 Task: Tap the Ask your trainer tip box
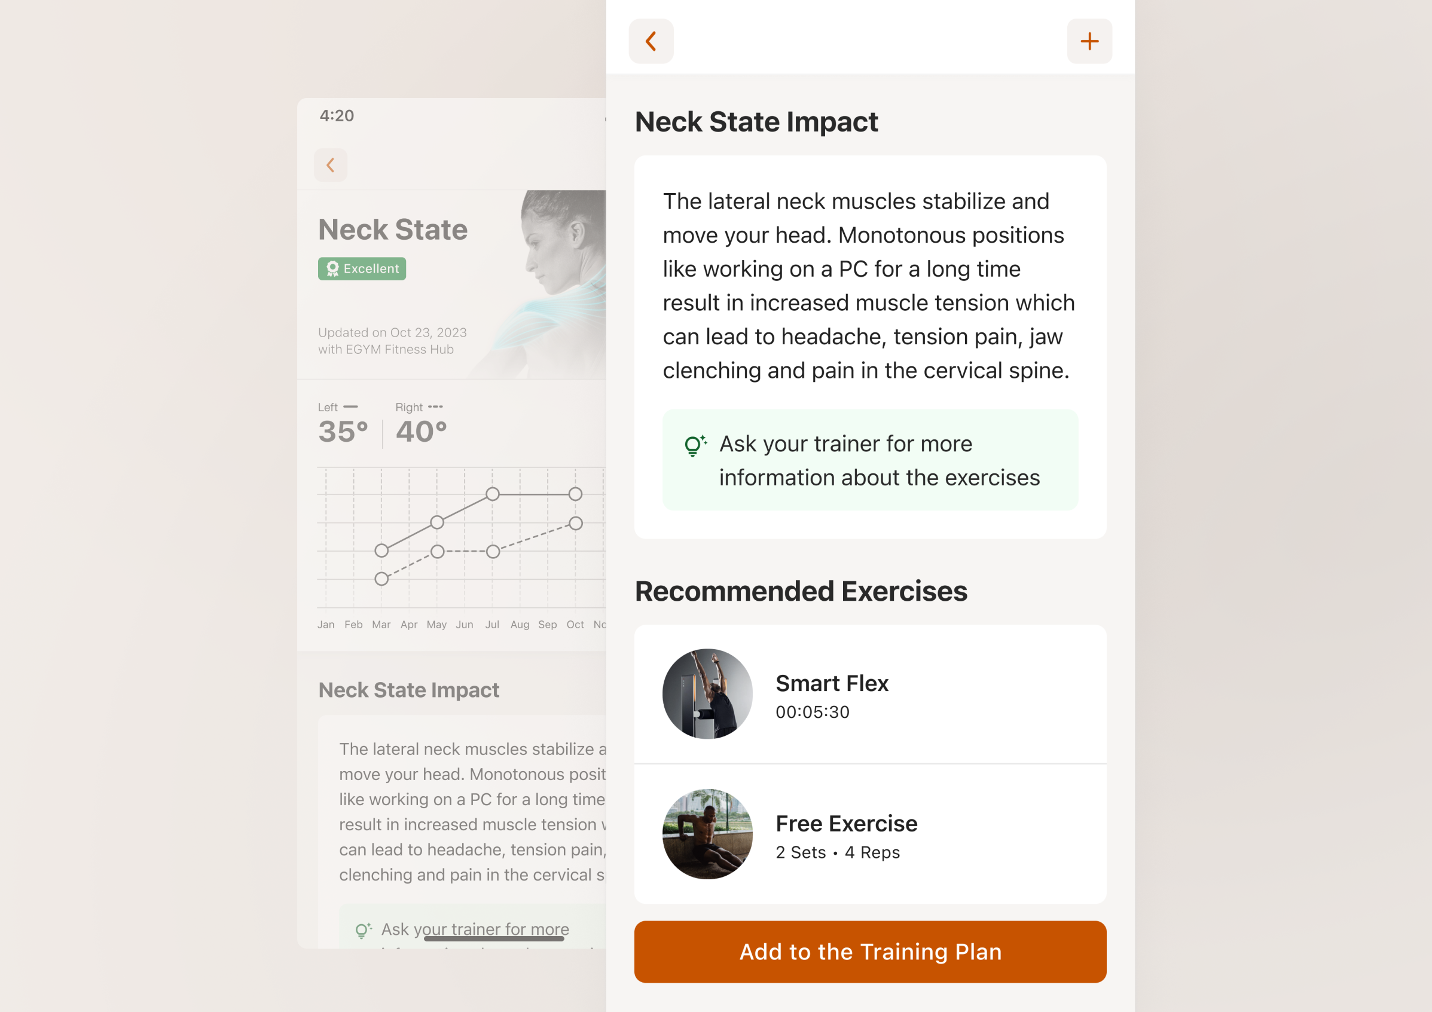(x=870, y=460)
